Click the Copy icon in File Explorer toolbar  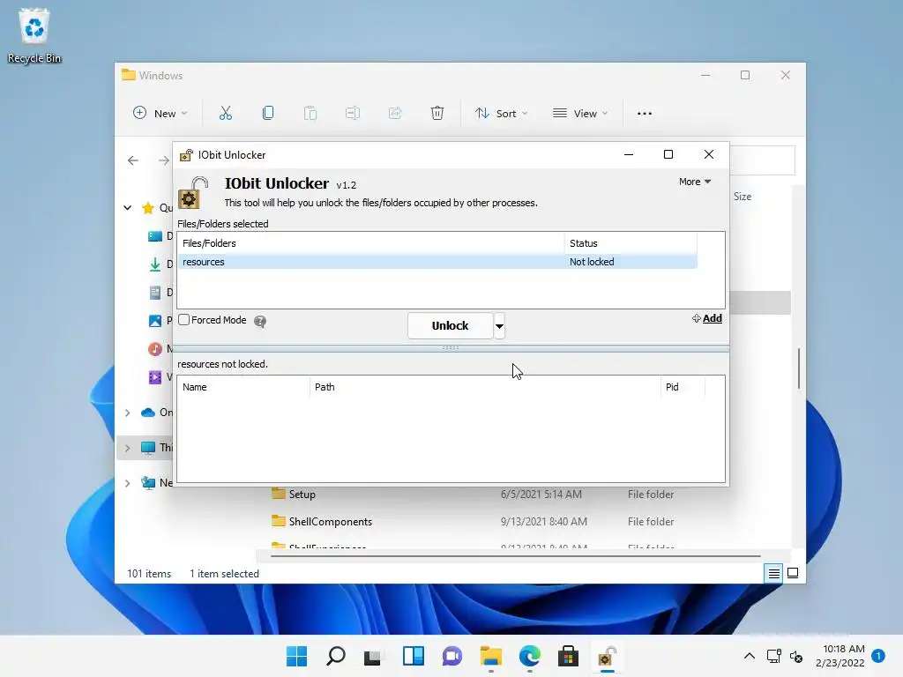268,114
